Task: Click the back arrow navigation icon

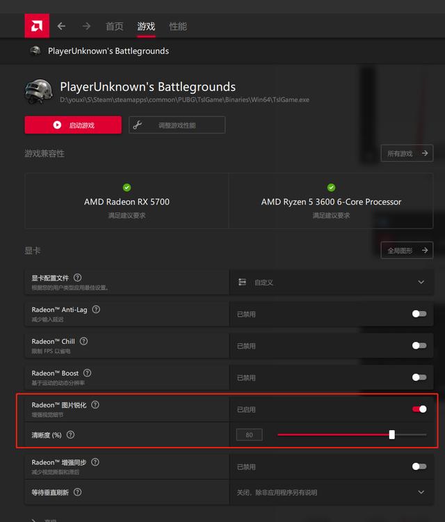Action: [x=61, y=26]
